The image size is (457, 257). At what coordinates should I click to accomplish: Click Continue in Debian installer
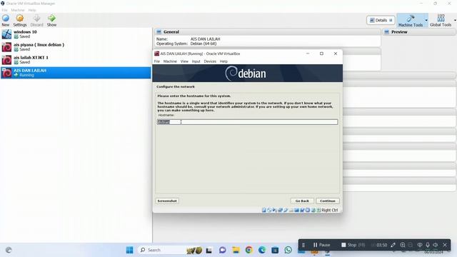[328, 201]
